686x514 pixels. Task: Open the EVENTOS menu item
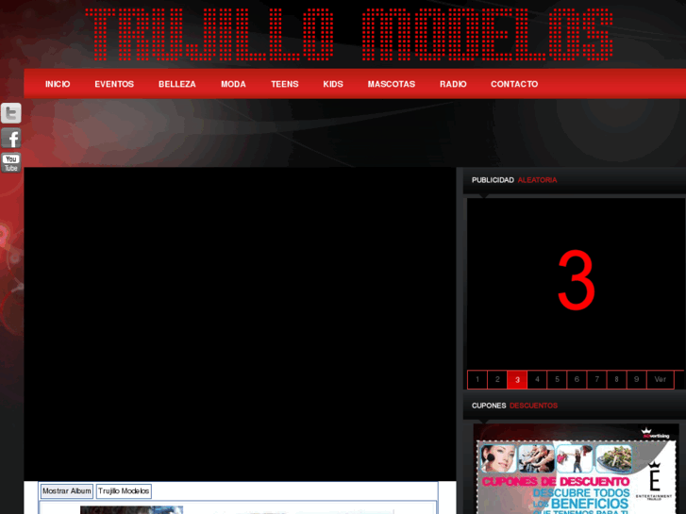pos(114,84)
